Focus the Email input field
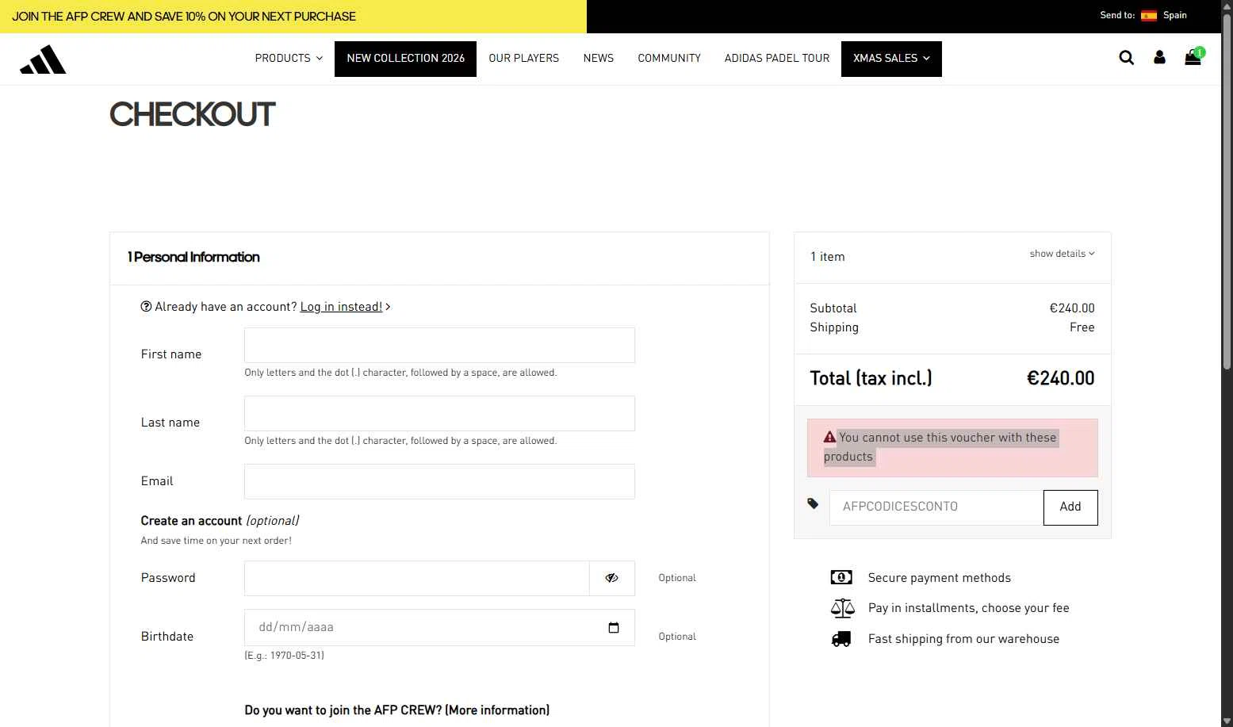This screenshot has width=1233, height=727. coord(439,481)
